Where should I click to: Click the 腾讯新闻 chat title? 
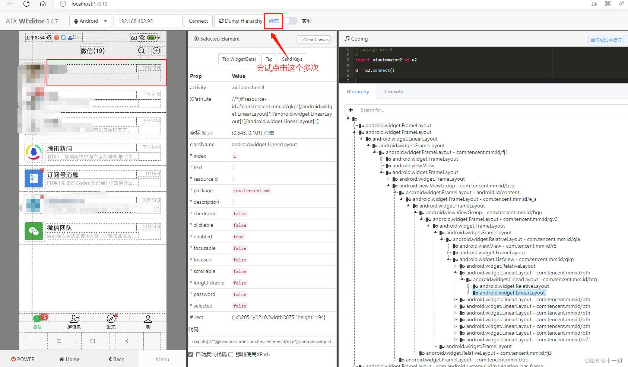pos(60,148)
